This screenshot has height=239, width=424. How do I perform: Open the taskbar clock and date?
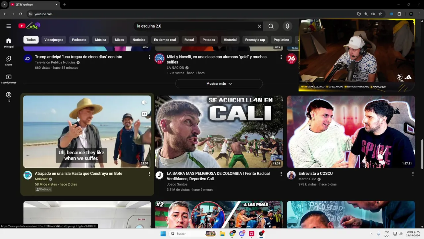[413, 234]
